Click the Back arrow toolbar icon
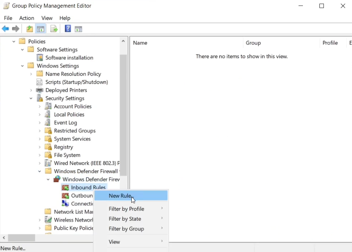Screen dimensions: 352x252 click(x=5, y=29)
